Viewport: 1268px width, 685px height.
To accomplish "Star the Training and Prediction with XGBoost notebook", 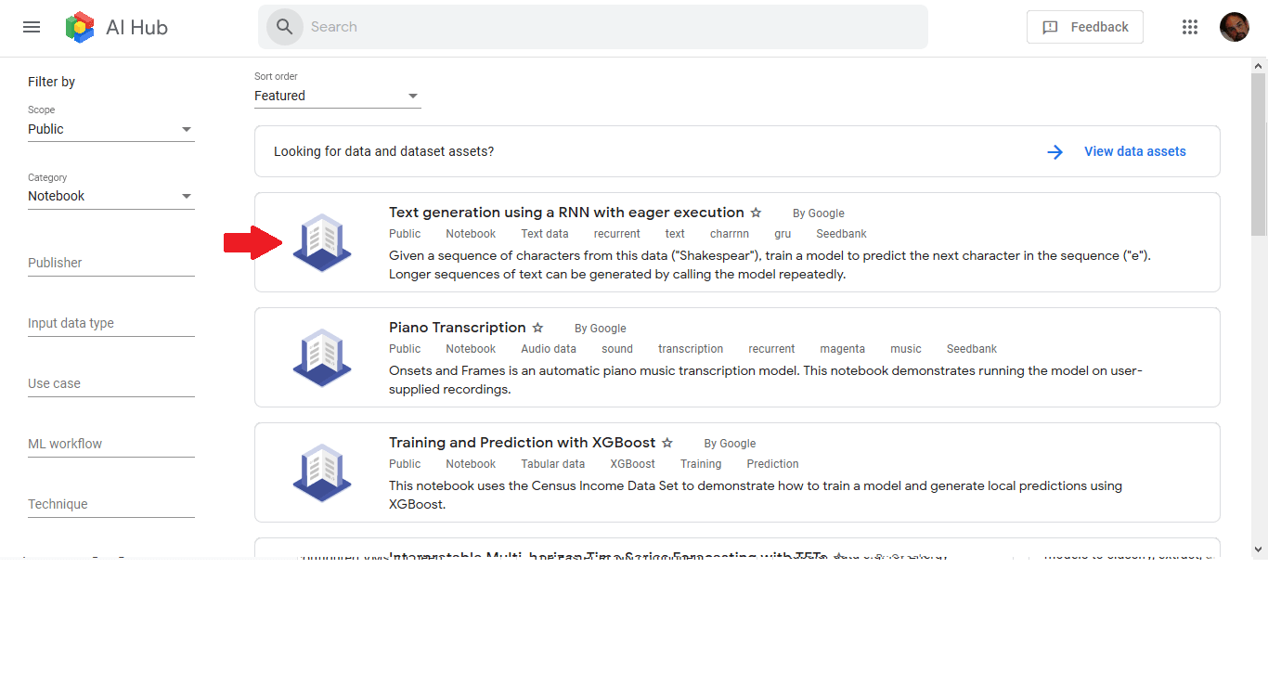I will click(667, 443).
